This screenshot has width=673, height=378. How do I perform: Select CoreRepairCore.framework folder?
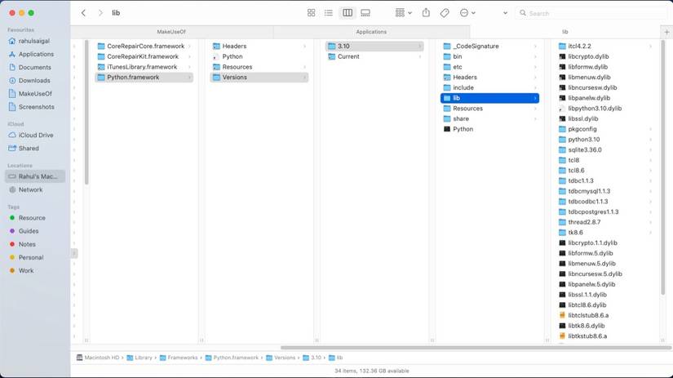(x=144, y=46)
